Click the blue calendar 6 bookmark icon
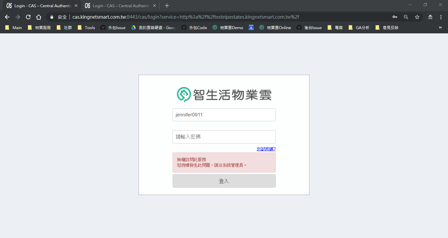 251,28
